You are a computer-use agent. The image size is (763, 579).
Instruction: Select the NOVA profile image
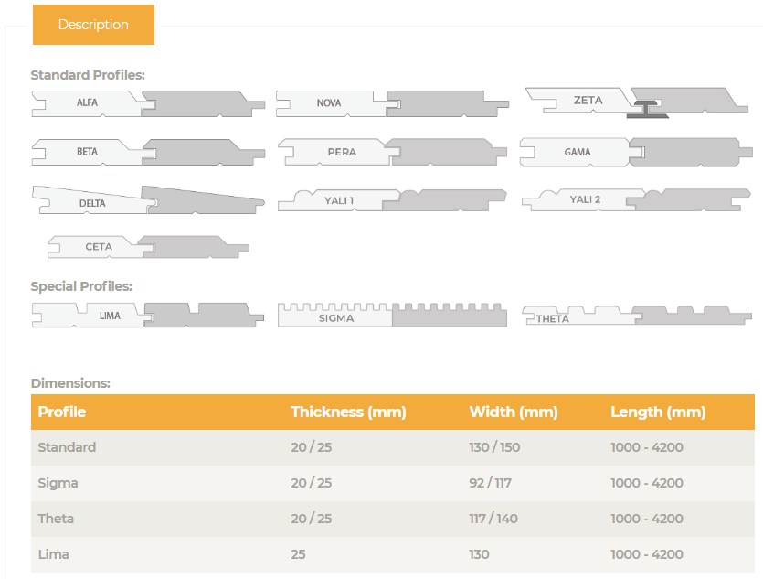coord(392,103)
